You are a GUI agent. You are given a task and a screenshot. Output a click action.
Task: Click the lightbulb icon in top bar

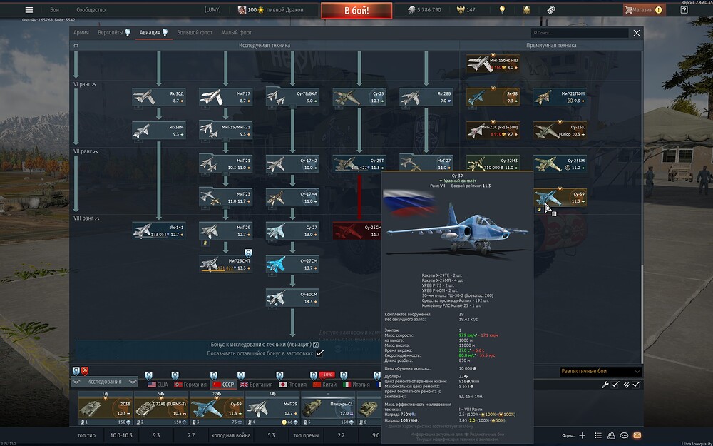502,10
